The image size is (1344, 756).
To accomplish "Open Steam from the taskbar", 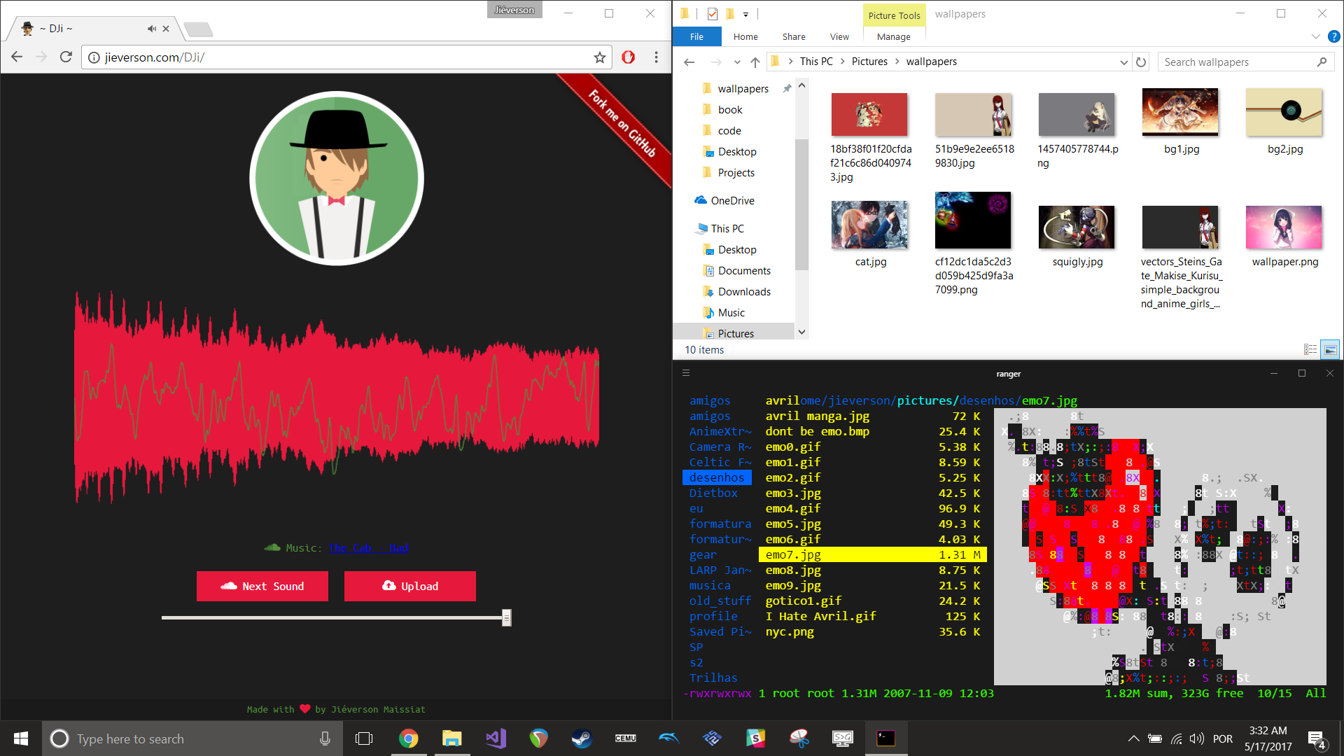I will pos(582,738).
